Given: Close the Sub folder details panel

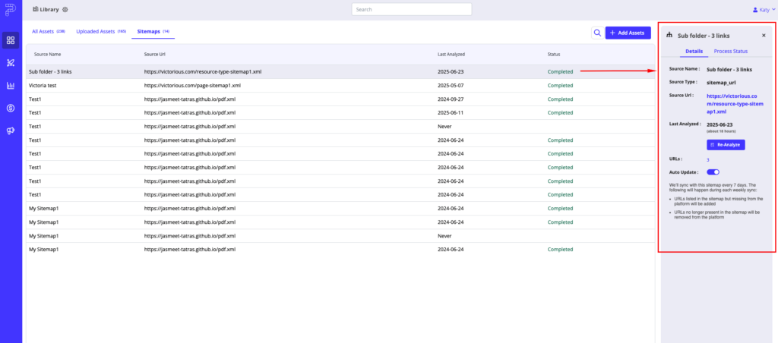Looking at the screenshot, I should point(764,35).
